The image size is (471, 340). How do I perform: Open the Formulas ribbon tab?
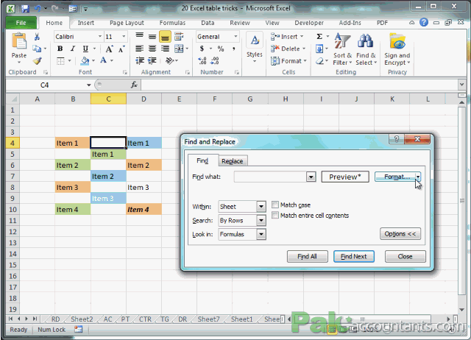coord(172,23)
